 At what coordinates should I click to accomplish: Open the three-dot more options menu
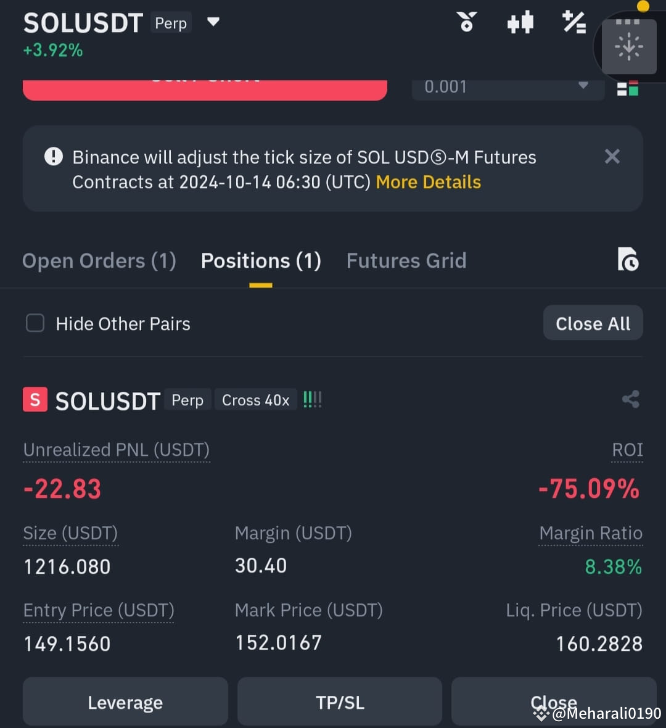(628, 22)
